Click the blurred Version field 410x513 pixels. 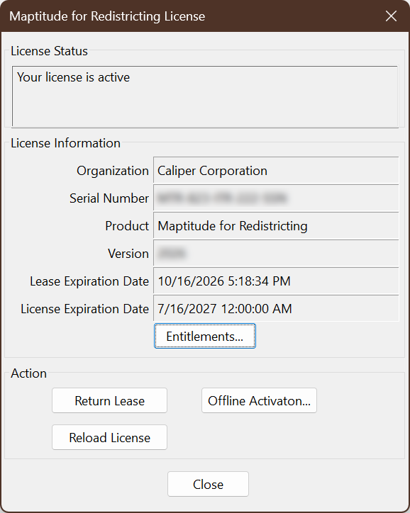tap(276, 253)
